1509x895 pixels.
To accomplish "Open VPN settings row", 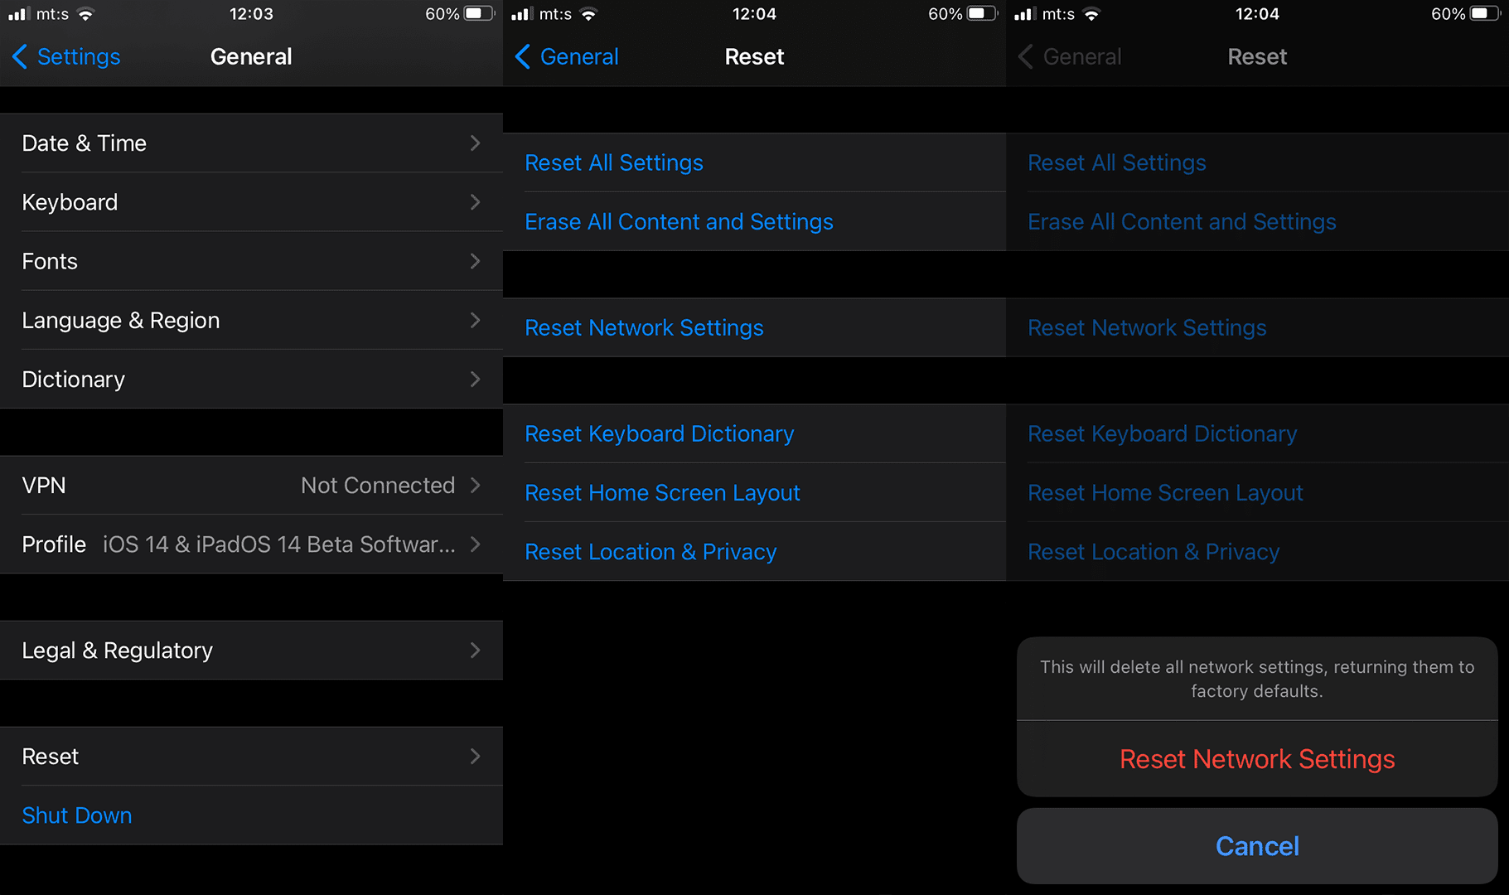I will coord(251,485).
